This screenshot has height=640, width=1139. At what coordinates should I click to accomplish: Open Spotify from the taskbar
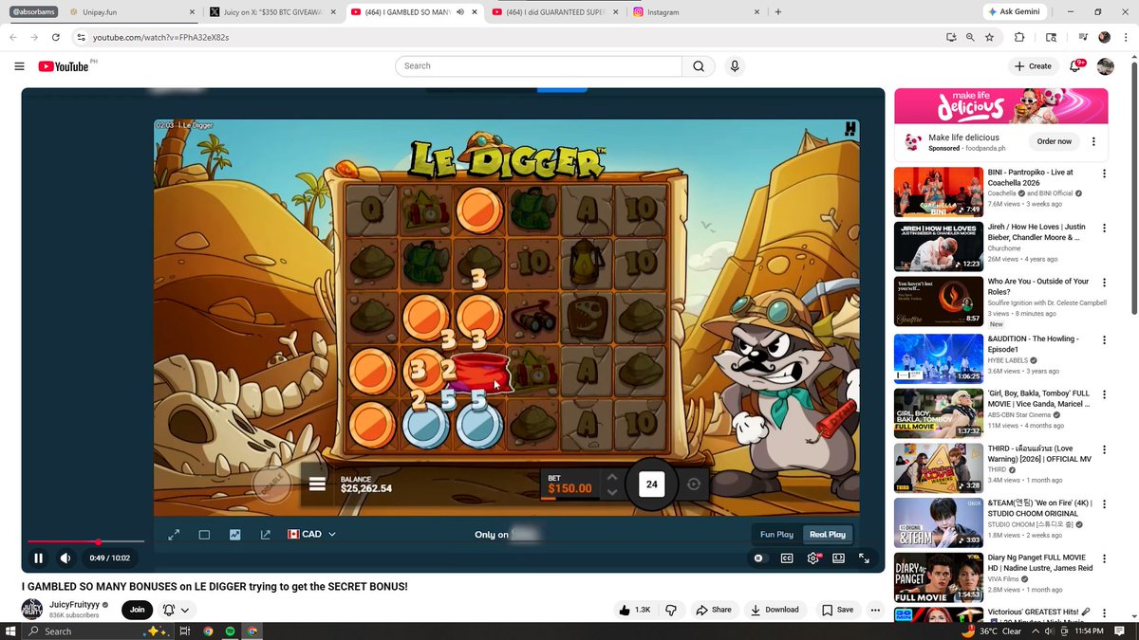pyautogui.click(x=231, y=631)
